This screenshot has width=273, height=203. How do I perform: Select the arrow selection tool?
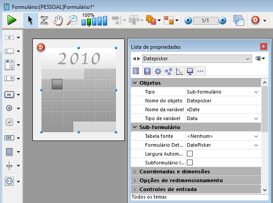[x=30, y=20]
